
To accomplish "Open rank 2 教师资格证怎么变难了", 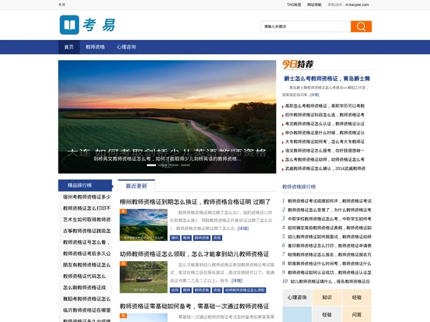I will coord(329,210).
